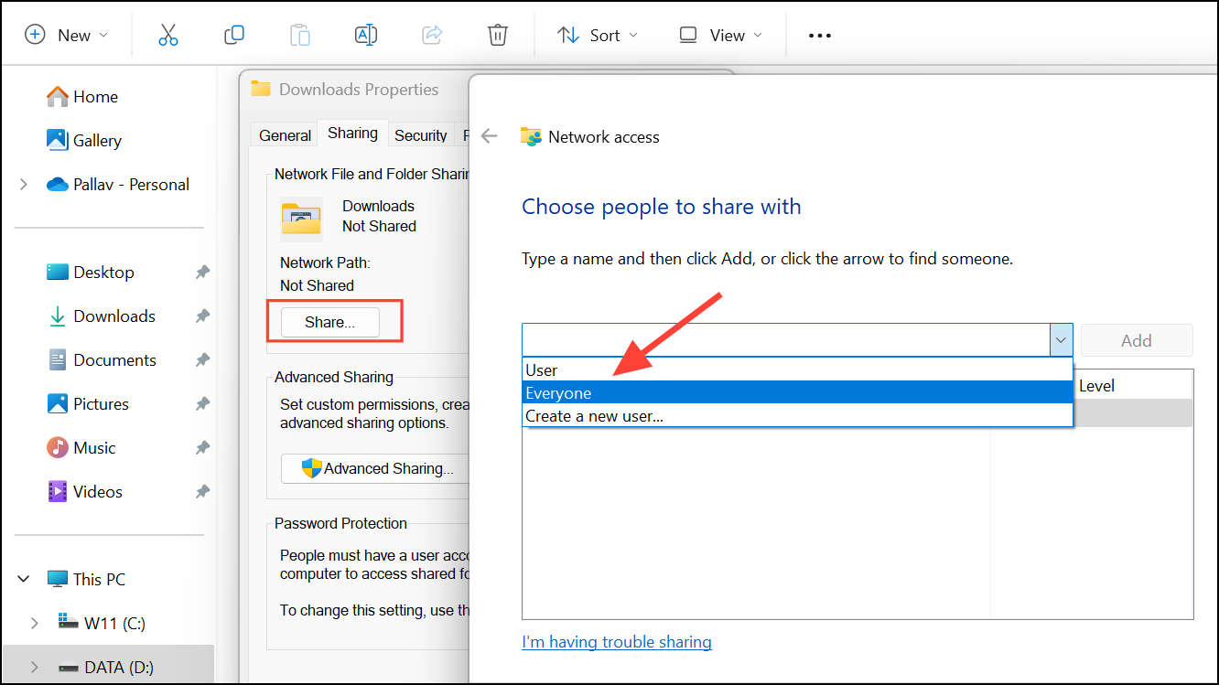The image size is (1219, 685).
Task: Open the See more ellipsis menu
Action: pyautogui.click(x=819, y=35)
